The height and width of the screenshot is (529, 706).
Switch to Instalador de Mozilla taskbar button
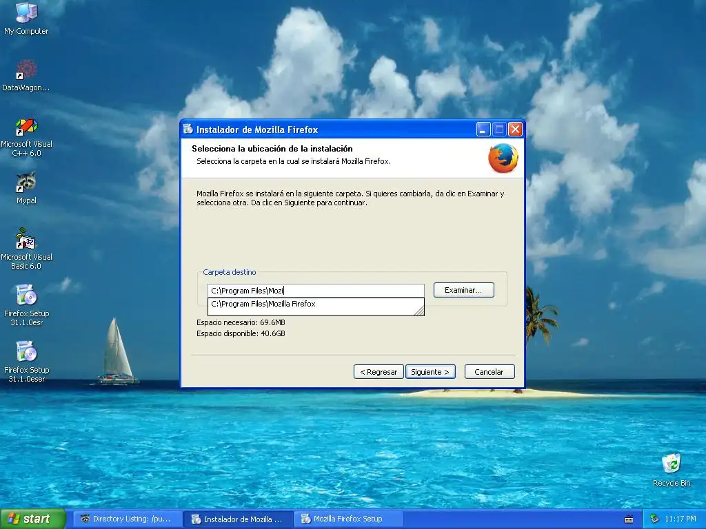pyautogui.click(x=239, y=519)
